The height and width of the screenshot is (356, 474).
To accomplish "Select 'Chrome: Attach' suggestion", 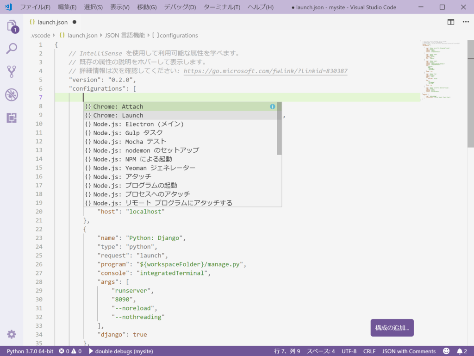I will [180, 106].
